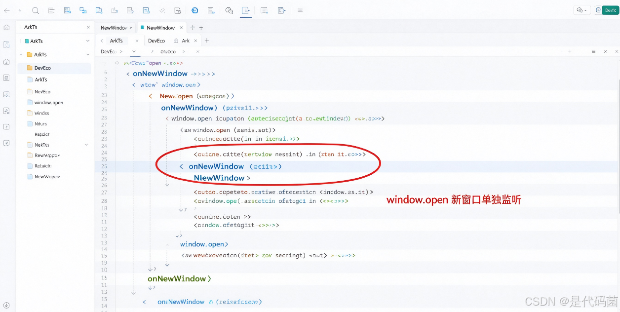Image resolution: width=620 pixels, height=312 pixels.
Task: Open search with the magnifier icon
Action: (35, 10)
